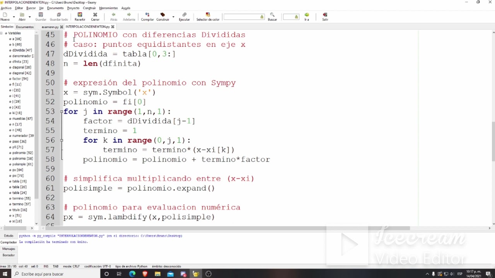495x278 pixels.
Task: Open the Proyecto menu
Action: pos(73,8)
